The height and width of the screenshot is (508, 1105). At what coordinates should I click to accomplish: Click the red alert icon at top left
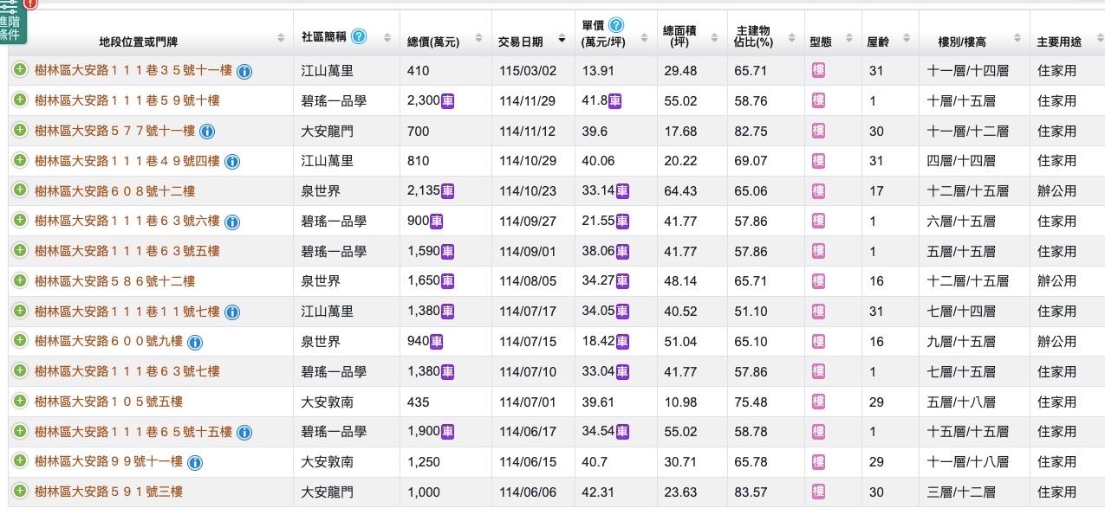click(31, 3)
